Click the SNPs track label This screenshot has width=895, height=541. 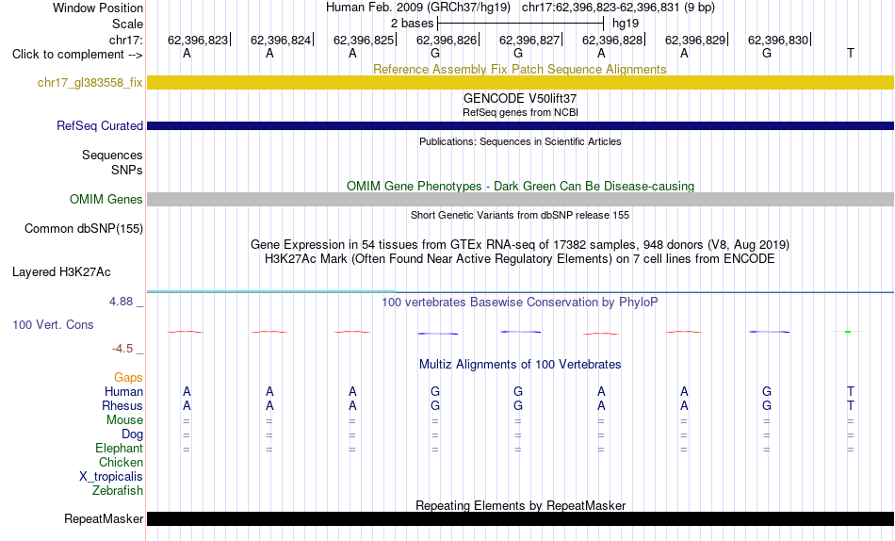tap(127, 171)
